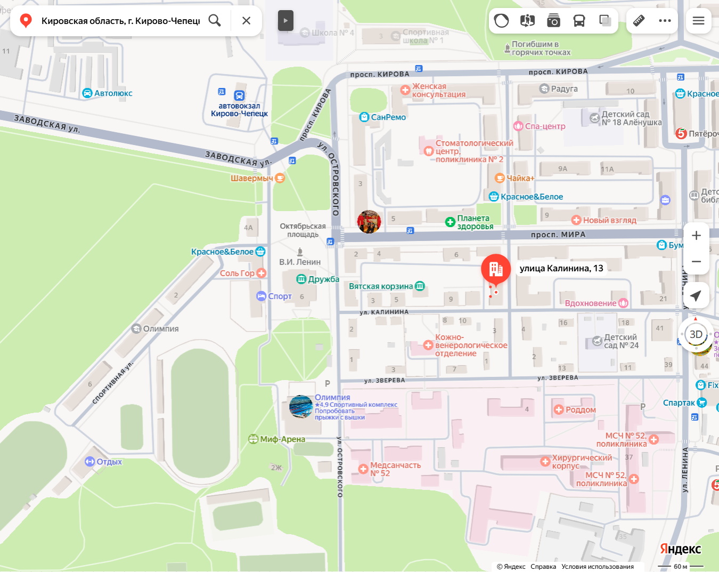
Task: Toggle the 3D tilt map view
Action: 696,334
